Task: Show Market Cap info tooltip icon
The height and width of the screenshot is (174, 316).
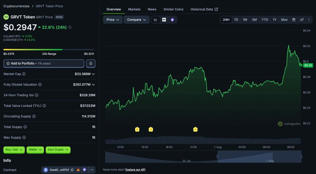Action: (x=24, y=74)
